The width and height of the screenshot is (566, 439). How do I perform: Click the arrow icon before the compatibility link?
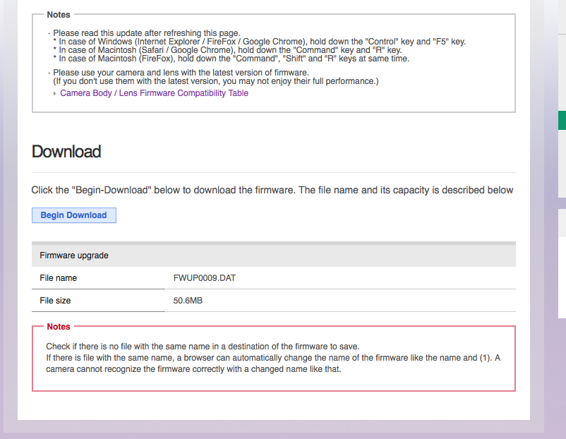pyautogui.click(x=56, y=93)
